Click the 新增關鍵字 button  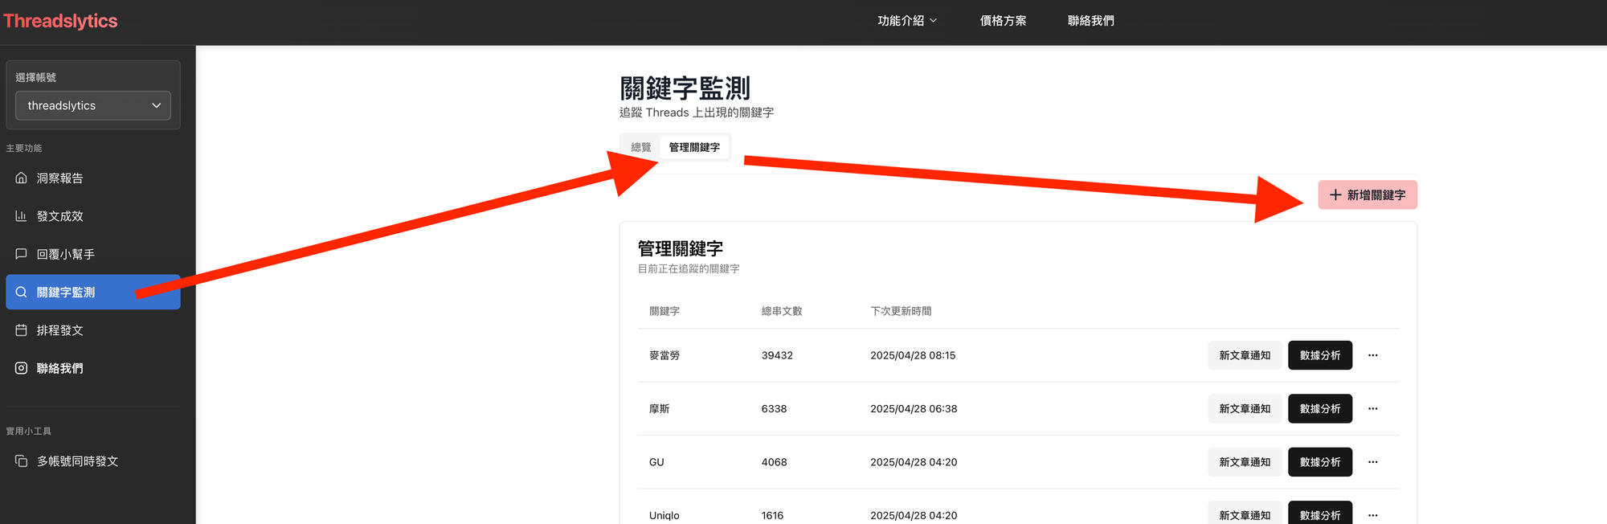click(x=1368, y=194)
